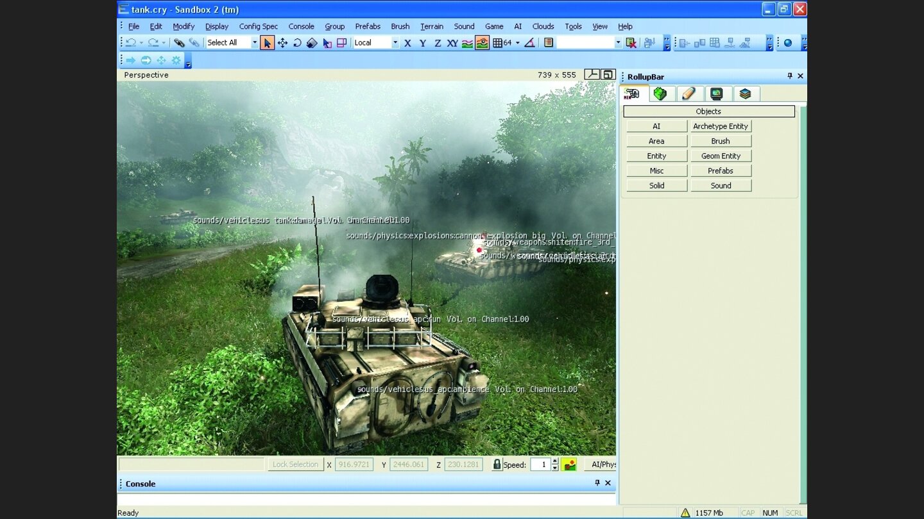
Task: Open the grid size 64 dropdown arrow
Action: pyautogui.click(x=517, y=43)
